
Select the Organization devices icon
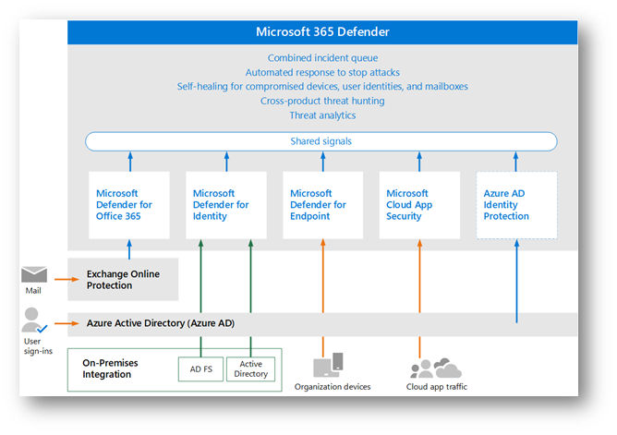tap(328, 365)
